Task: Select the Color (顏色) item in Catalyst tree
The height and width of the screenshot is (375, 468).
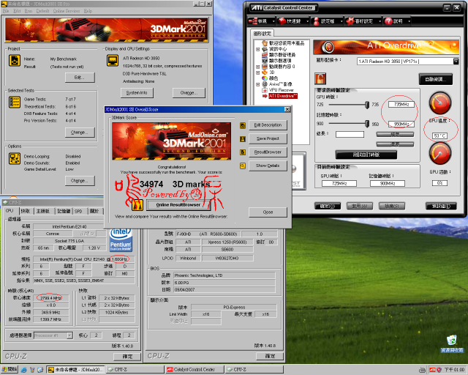Action: 270,78
